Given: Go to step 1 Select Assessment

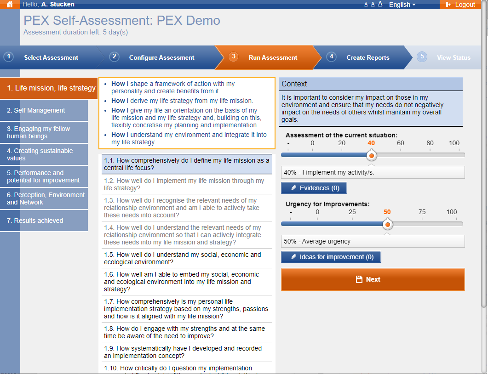Looking at the screenshot, I should [51, 57].
